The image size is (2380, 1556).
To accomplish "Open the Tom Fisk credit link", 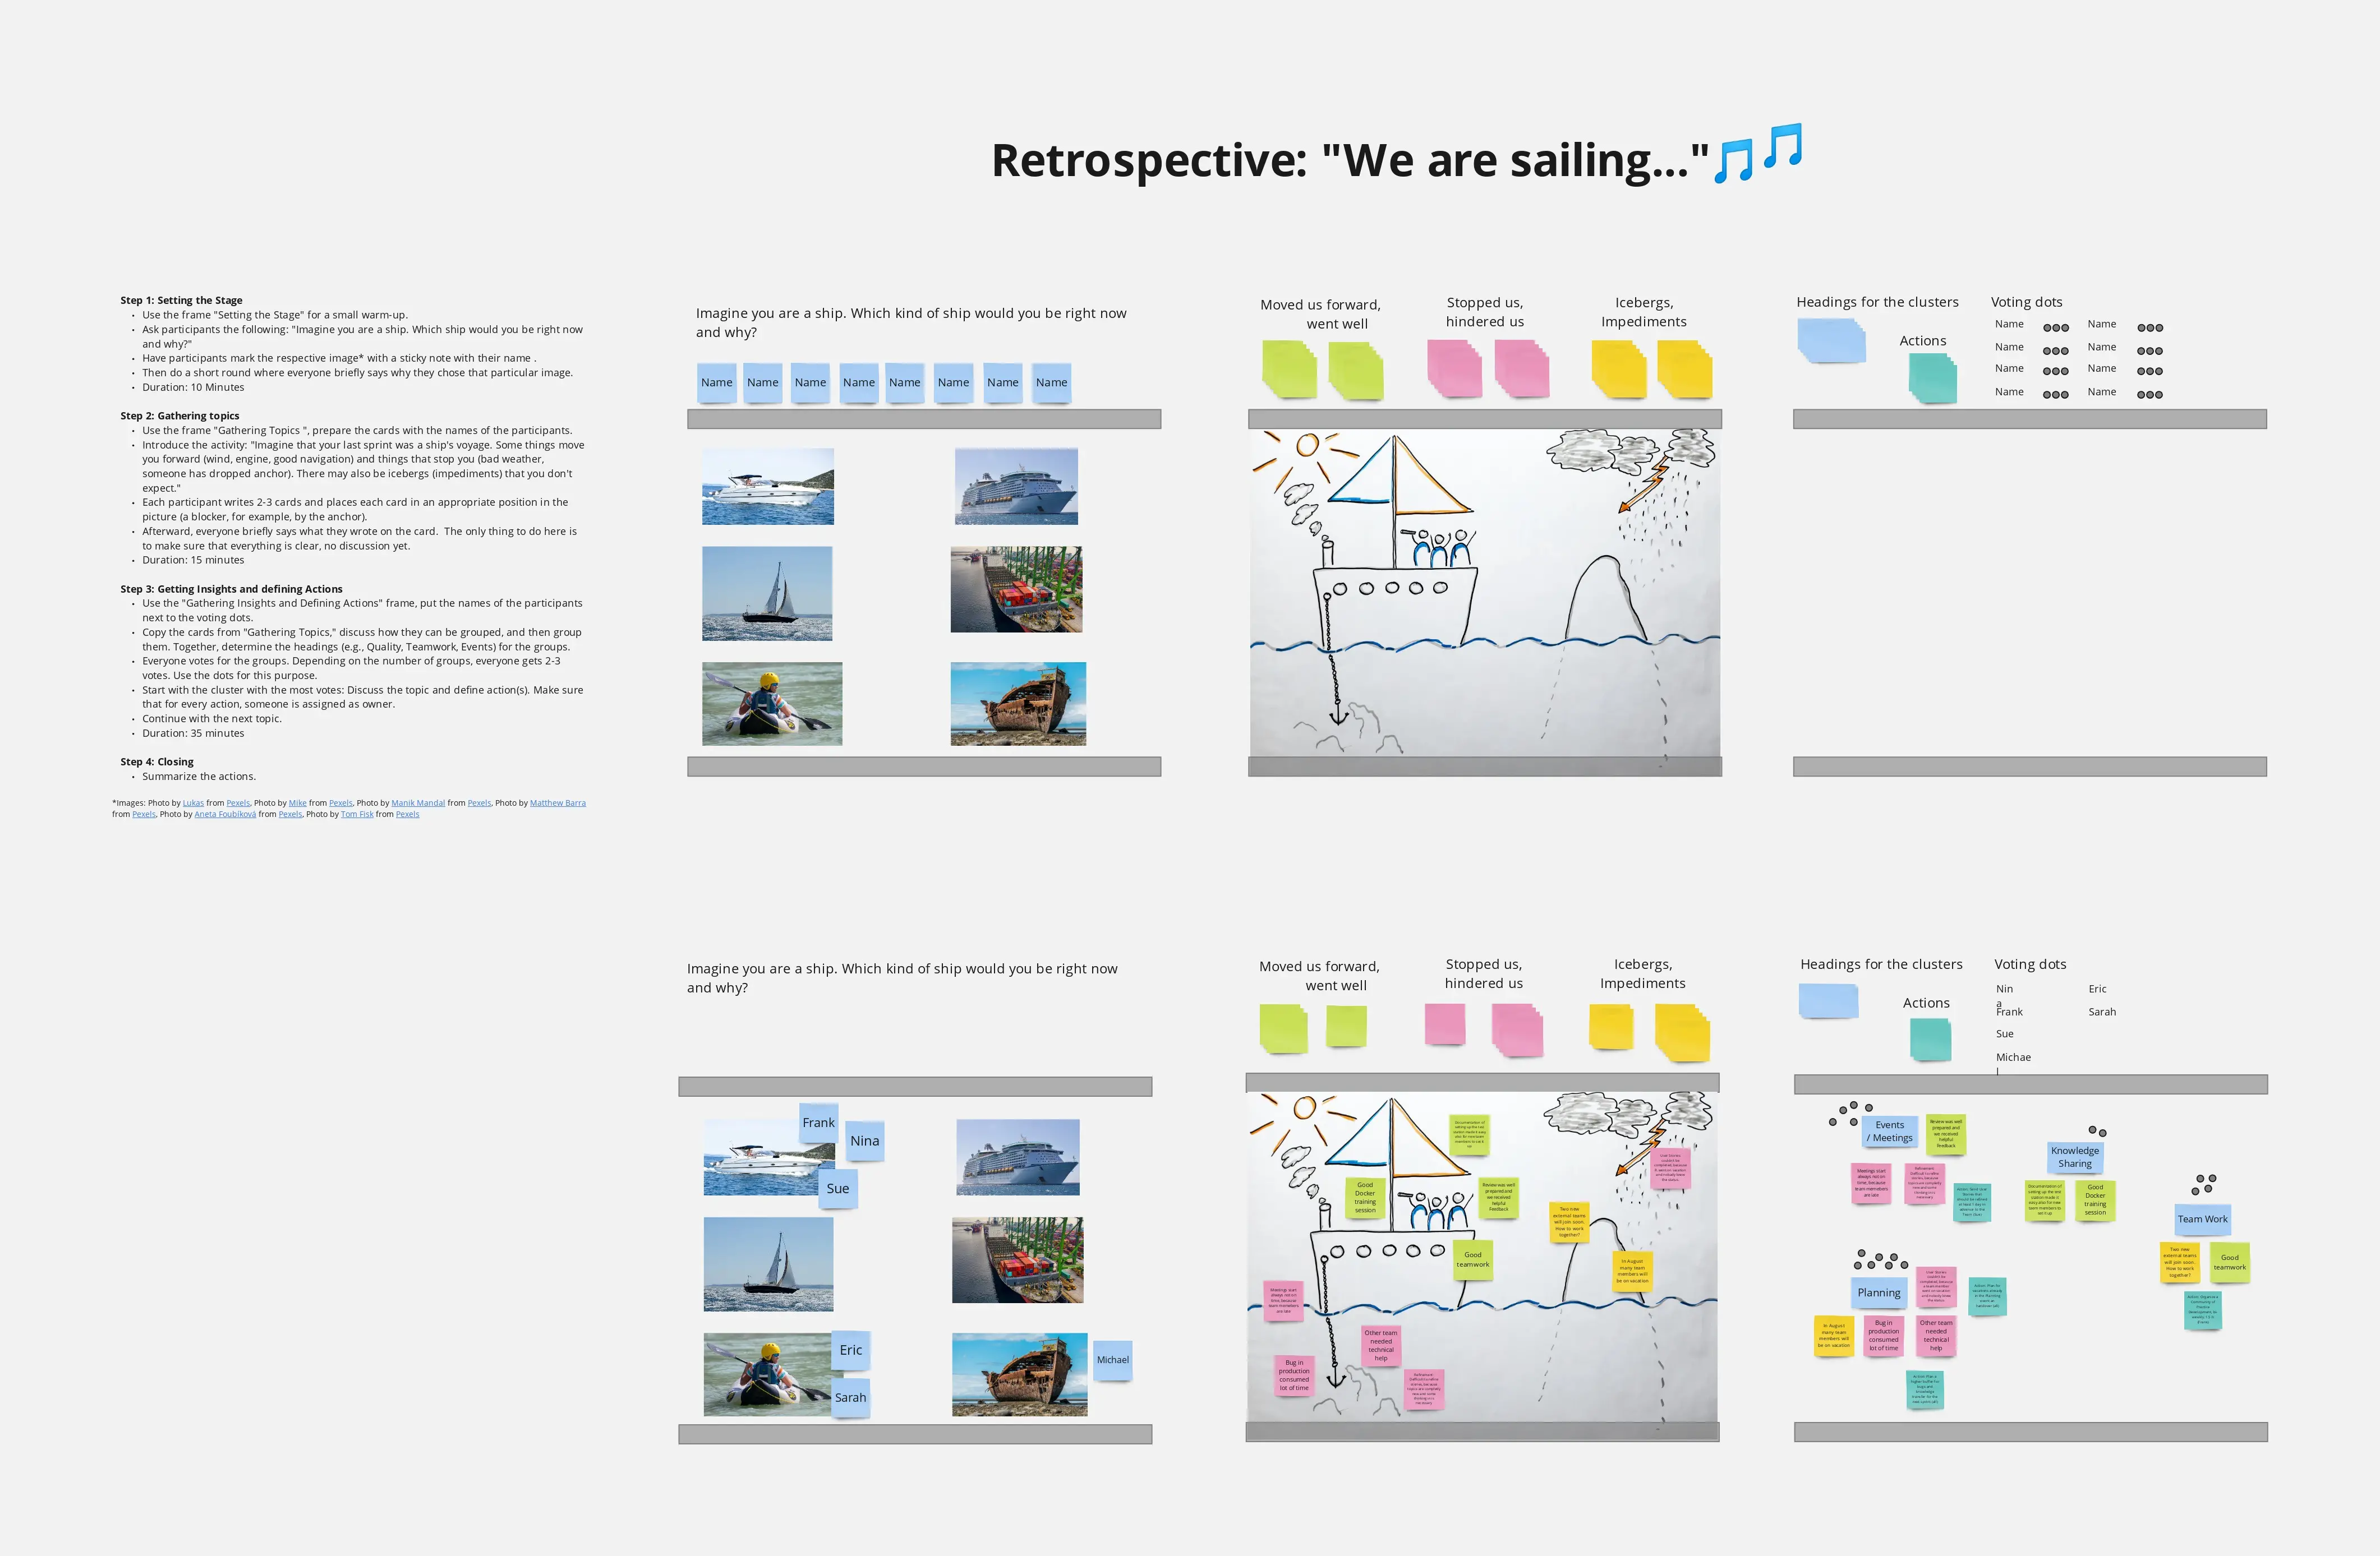I will point(357,815).
